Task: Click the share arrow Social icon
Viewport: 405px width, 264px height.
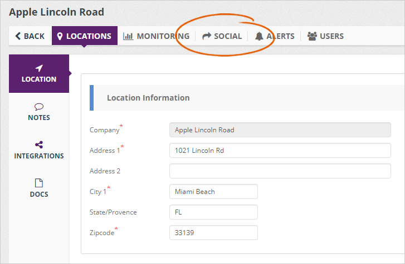Action: coord(207,36)
